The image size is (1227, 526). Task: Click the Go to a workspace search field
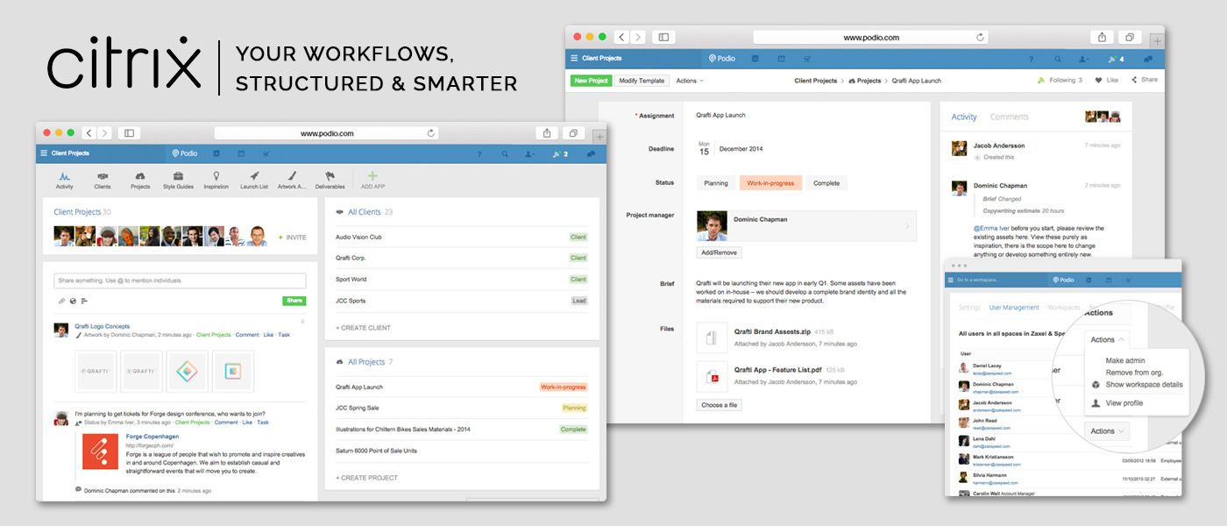[x=997, y=280]
